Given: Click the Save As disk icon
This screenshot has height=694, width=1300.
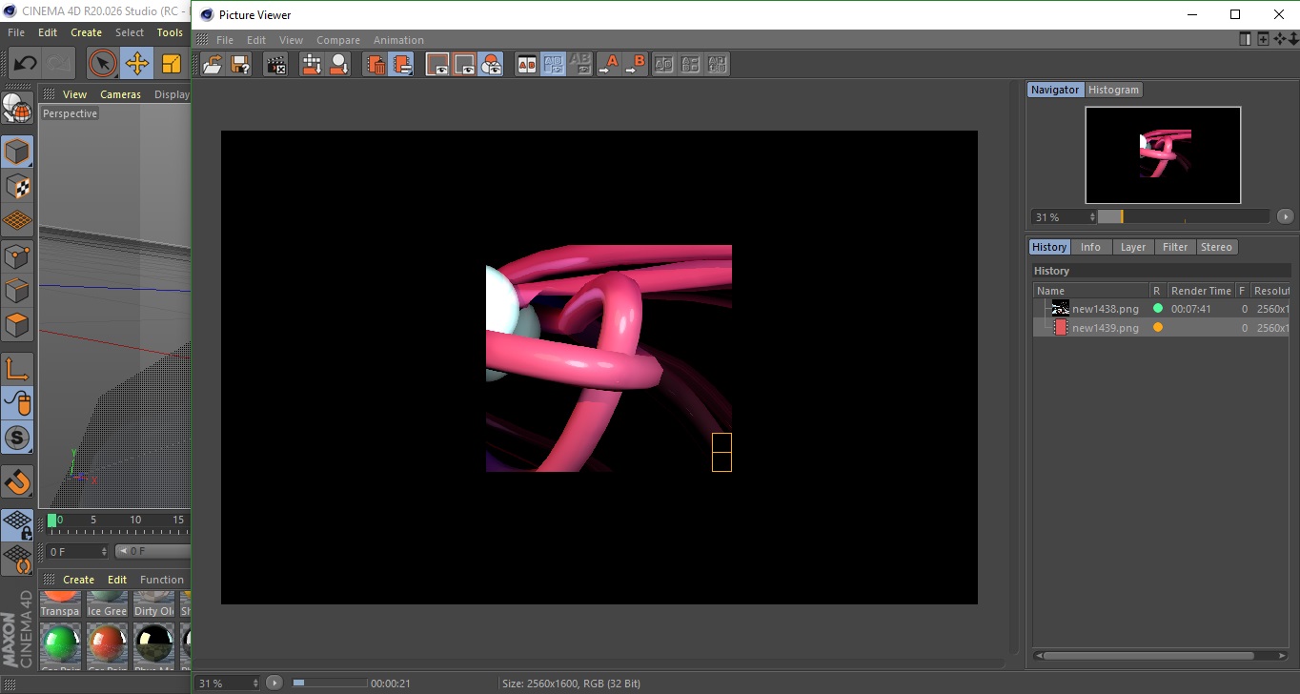Looking at the screenshot, I should [x=240, y=65].
